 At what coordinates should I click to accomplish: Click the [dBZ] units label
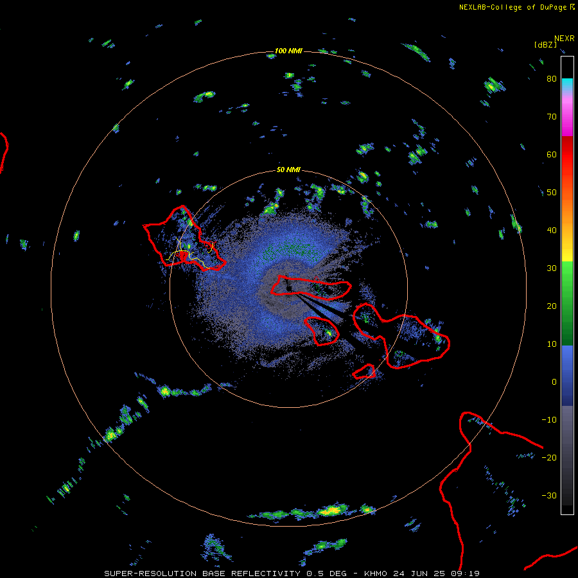pyautogui.click(x=545, y=44)
